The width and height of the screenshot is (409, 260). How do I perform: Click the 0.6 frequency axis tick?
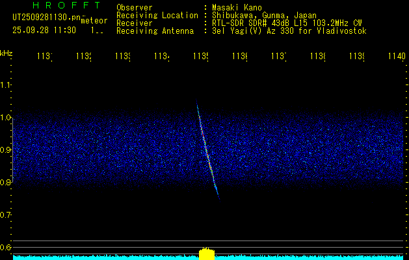coord(6,247)
